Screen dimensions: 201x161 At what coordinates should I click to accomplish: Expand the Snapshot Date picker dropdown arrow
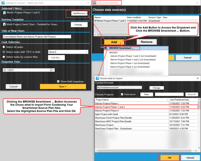[53, 70]
